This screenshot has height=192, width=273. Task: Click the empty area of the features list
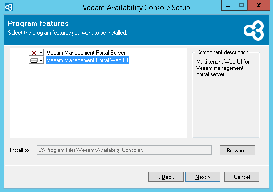[98, 101]
